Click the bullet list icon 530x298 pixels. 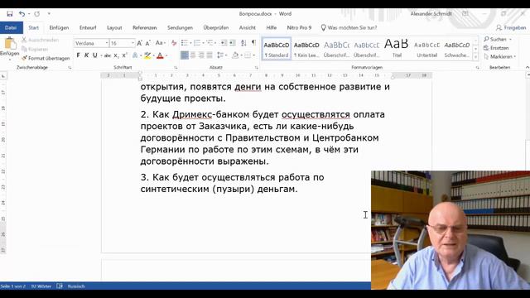(185, 43)
